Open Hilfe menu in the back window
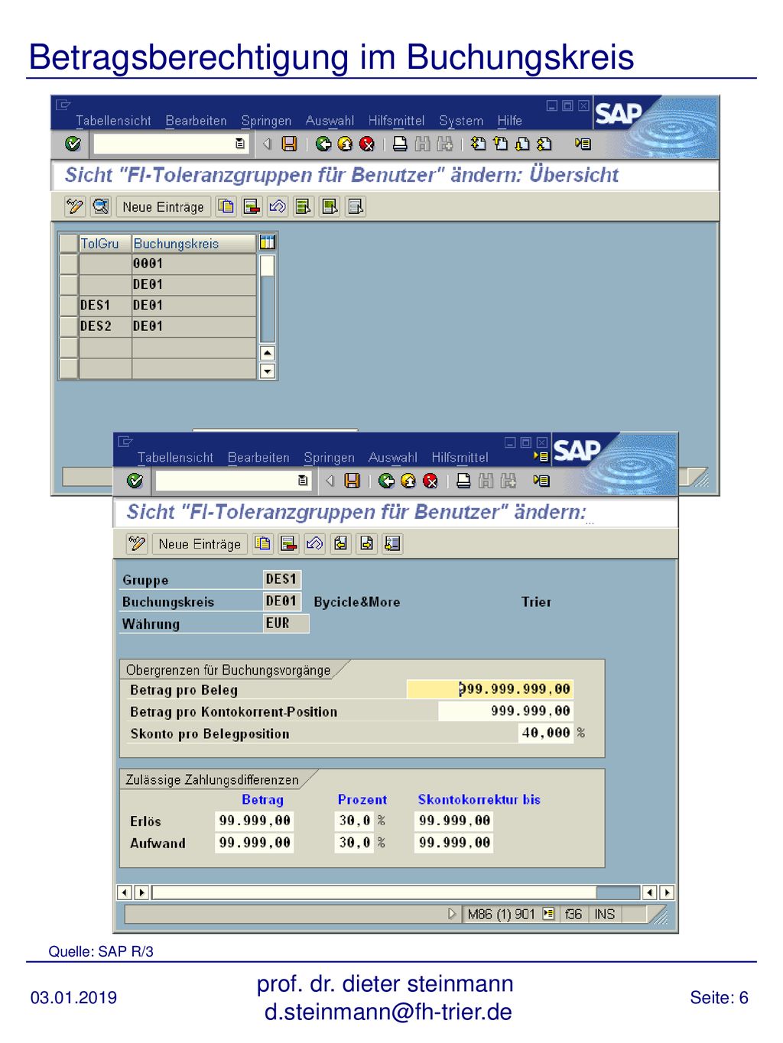The image size is (783, 1043). (509, 121)
